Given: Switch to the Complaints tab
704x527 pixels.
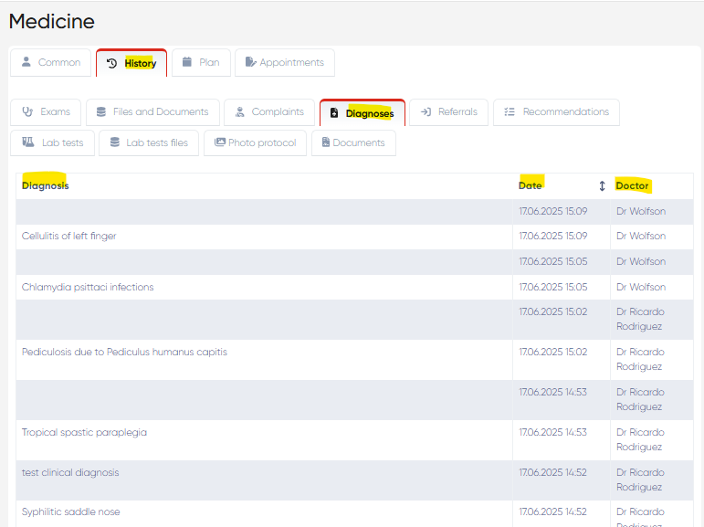Looking at the screenshot, I should pyautogui.click(x=268, y=112).
